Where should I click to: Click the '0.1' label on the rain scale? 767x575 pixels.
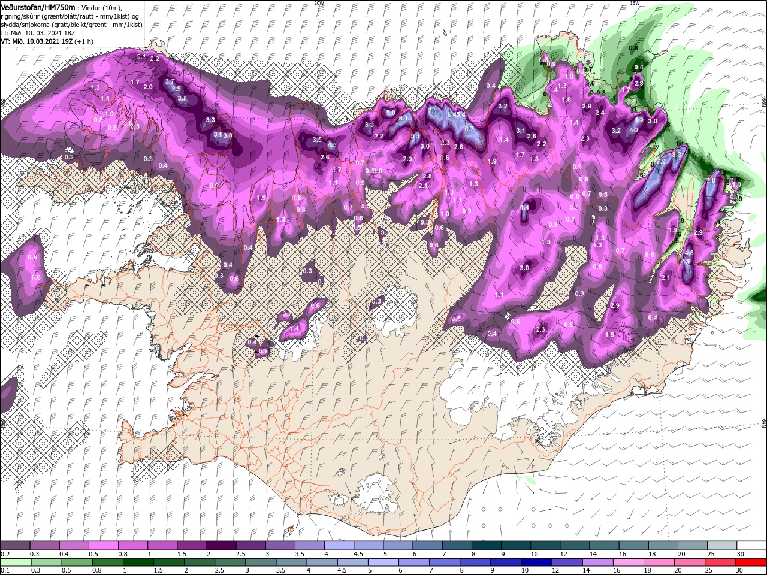tap(4, 570)
